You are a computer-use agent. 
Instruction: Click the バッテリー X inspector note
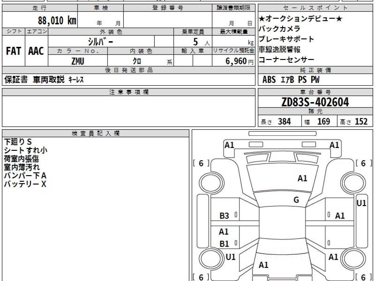[25, 184]
